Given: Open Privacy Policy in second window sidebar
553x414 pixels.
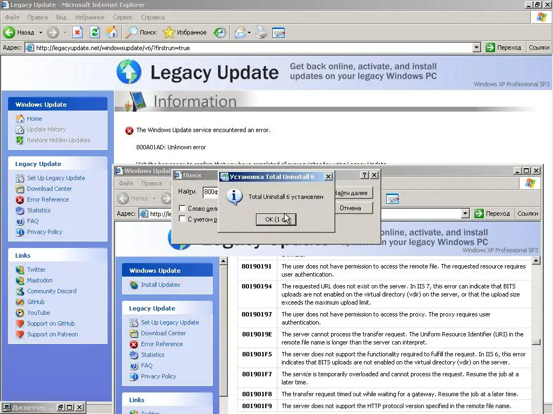Looking at the screenshot, I should click(158, 376).
